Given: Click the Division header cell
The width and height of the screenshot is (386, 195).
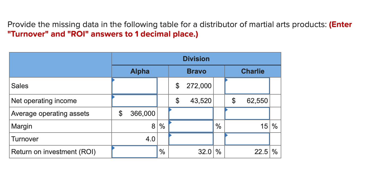Looking at the screenshot, I should pos(196,58).
